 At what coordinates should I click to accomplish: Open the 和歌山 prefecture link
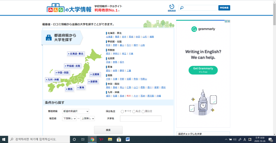click(x=144, y=79)
